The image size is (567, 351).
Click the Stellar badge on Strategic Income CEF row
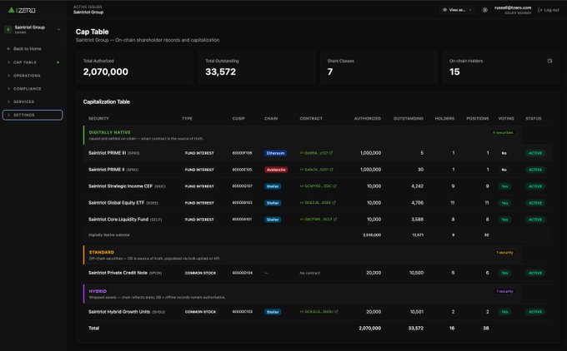(273, 186)
